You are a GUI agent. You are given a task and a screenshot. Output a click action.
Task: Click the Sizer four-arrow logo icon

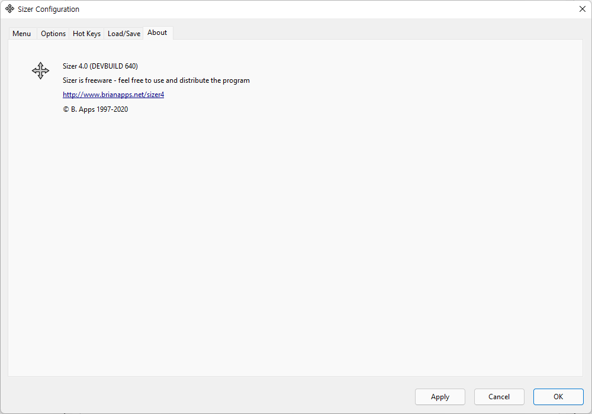tap(40, 71)
